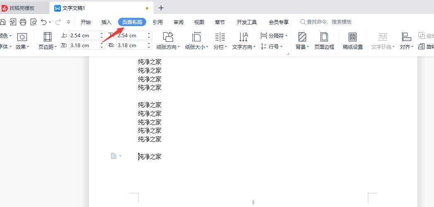Click the 分隔符 breaks icon
The image size is (434, 207).
[x=264, y=36]
